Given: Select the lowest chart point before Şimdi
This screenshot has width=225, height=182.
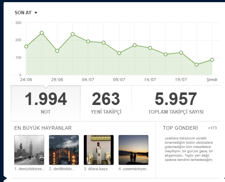Looking at the screenshot, I should [197, 64].
